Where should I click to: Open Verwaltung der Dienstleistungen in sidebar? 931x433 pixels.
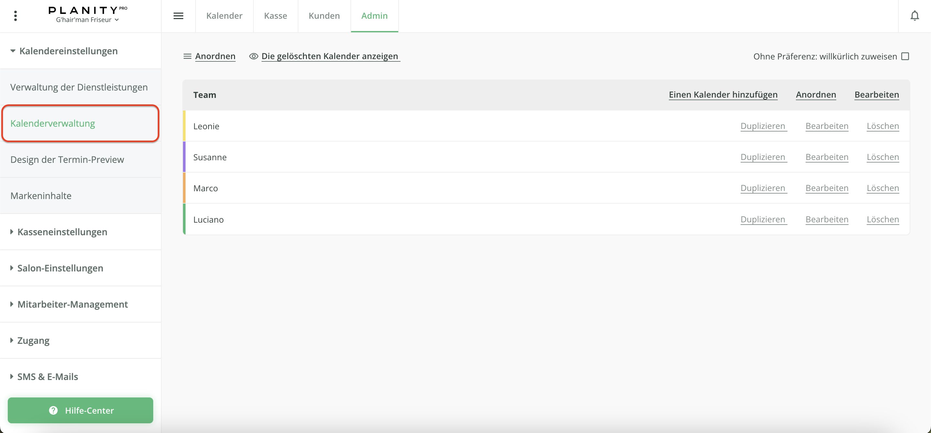[x=79, y=87]
